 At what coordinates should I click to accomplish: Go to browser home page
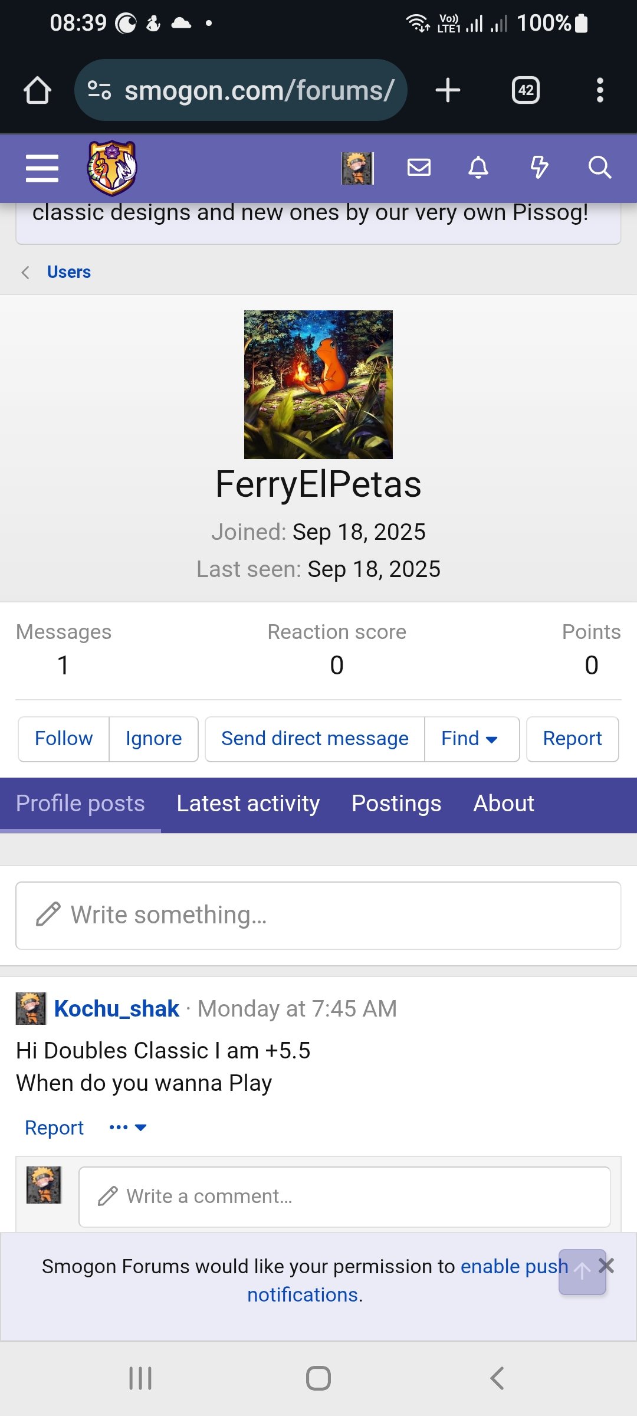point(37,91)
